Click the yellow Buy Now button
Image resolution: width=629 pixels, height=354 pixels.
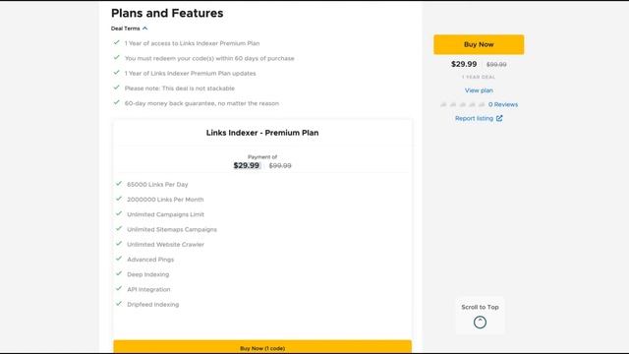[x=479, y=44]
